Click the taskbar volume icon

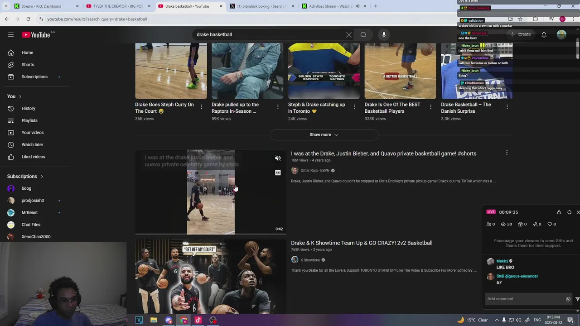pyautogui.click(x=518, y=320)
